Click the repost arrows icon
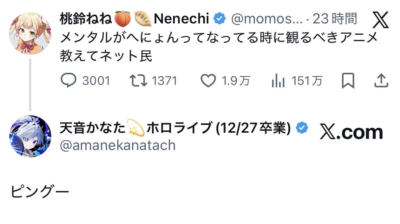 (x=138, y=81)
